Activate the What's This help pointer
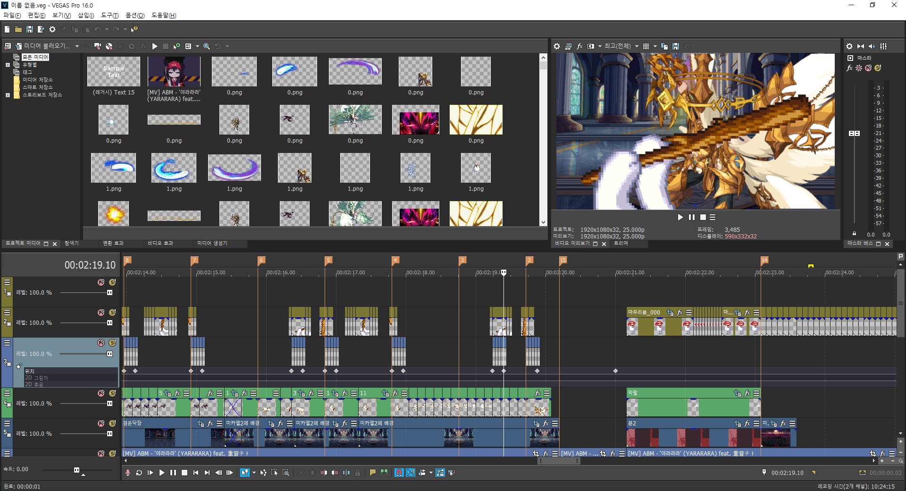Viewport: 906px width, 491px height. click(x=134, y=29)
